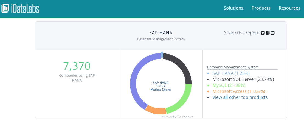Click the SAP HANA report title
This screenshot has width=304, height=122.
[x=161, y=33]
